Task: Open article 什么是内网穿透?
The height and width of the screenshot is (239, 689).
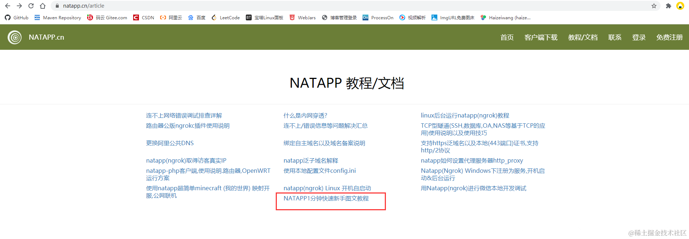Action: [305, 115]
